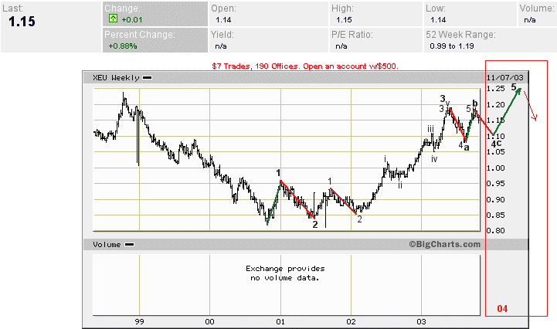Click the Last price value 1.15

pyautogui.click(x=22, y=22)
